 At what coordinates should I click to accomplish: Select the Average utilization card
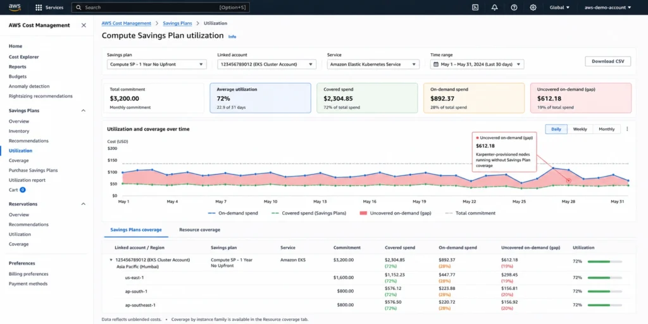tap(260, 98)
